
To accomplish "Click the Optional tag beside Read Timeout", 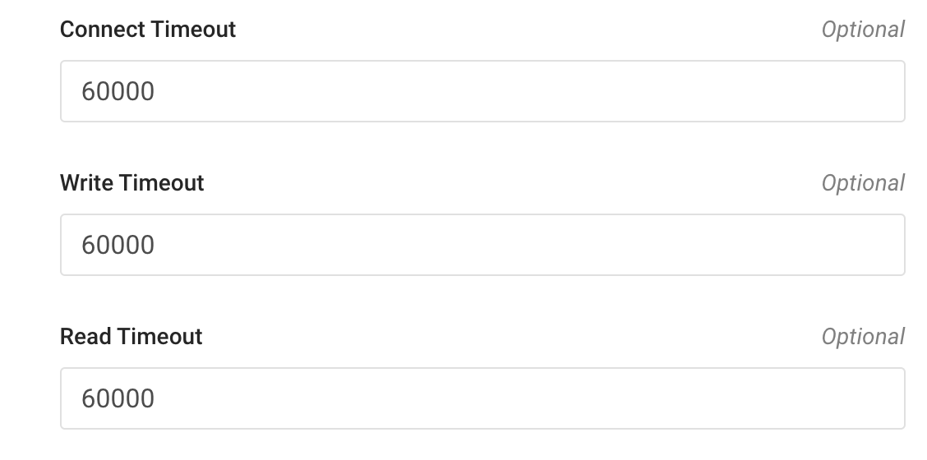I will pos(863,337).
